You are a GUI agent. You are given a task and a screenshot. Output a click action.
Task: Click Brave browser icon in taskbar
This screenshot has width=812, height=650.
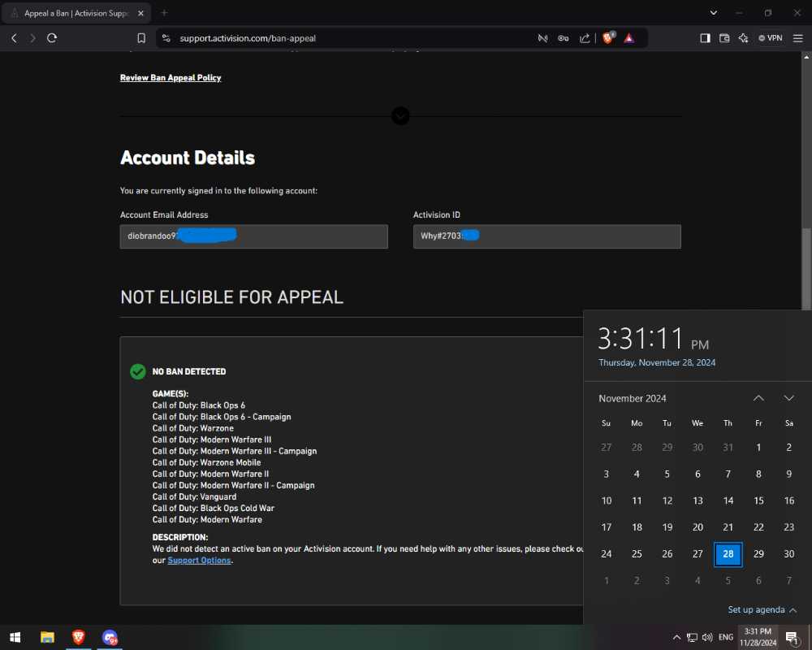tap(78, 637)
